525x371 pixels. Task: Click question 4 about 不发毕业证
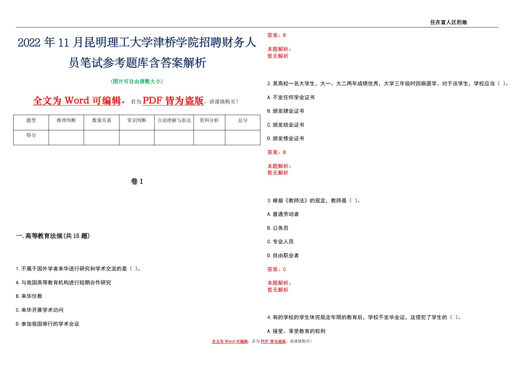[x=364, y=317]
